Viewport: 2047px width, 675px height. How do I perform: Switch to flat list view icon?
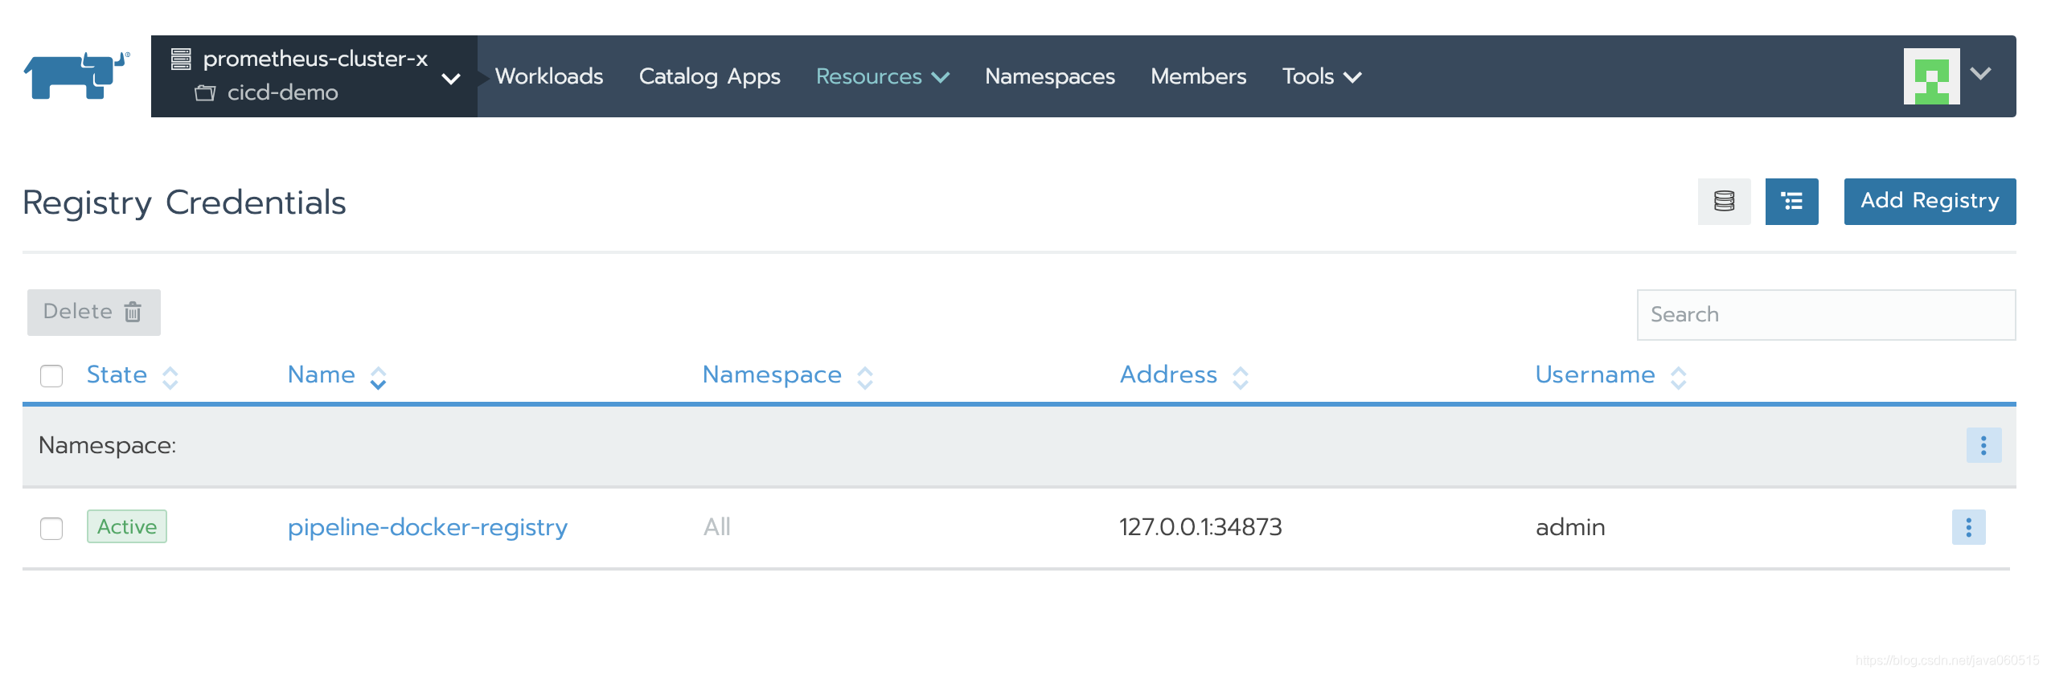click(x=1724, y=202)
